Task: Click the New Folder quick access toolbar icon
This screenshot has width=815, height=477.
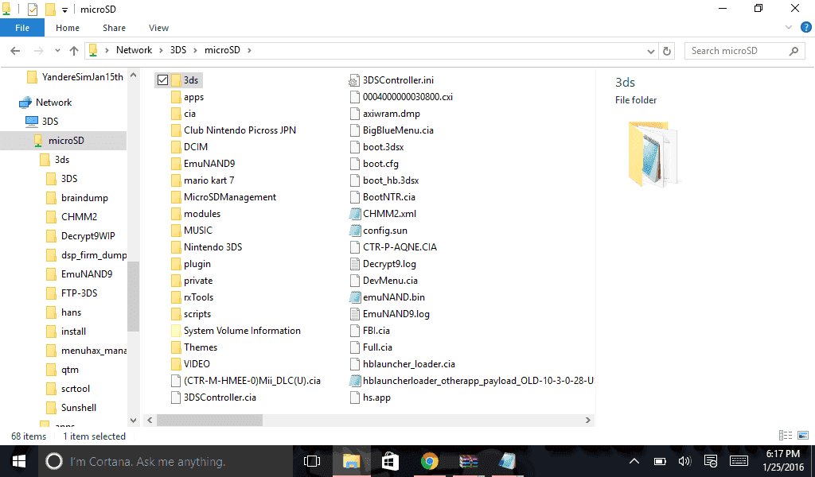Action: (50, 10)
